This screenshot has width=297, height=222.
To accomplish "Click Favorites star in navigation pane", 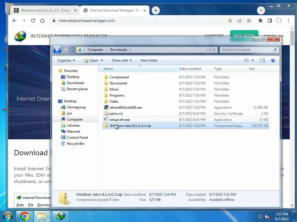I will click(60, 71).
